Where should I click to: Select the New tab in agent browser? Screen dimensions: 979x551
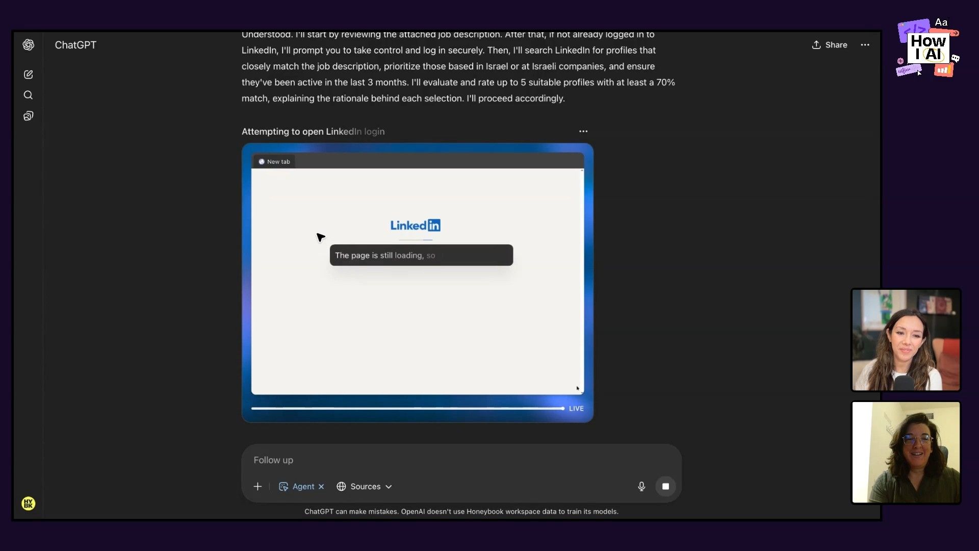(274, 162)
